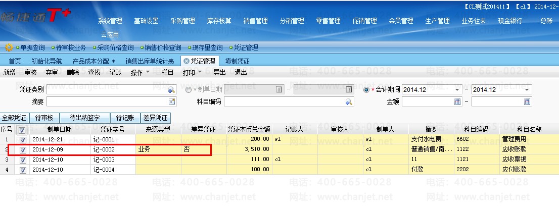Viewport: 559px width, 209px height.
Task: Open calculator icon in first 金额 field
Action: (457, 102)
